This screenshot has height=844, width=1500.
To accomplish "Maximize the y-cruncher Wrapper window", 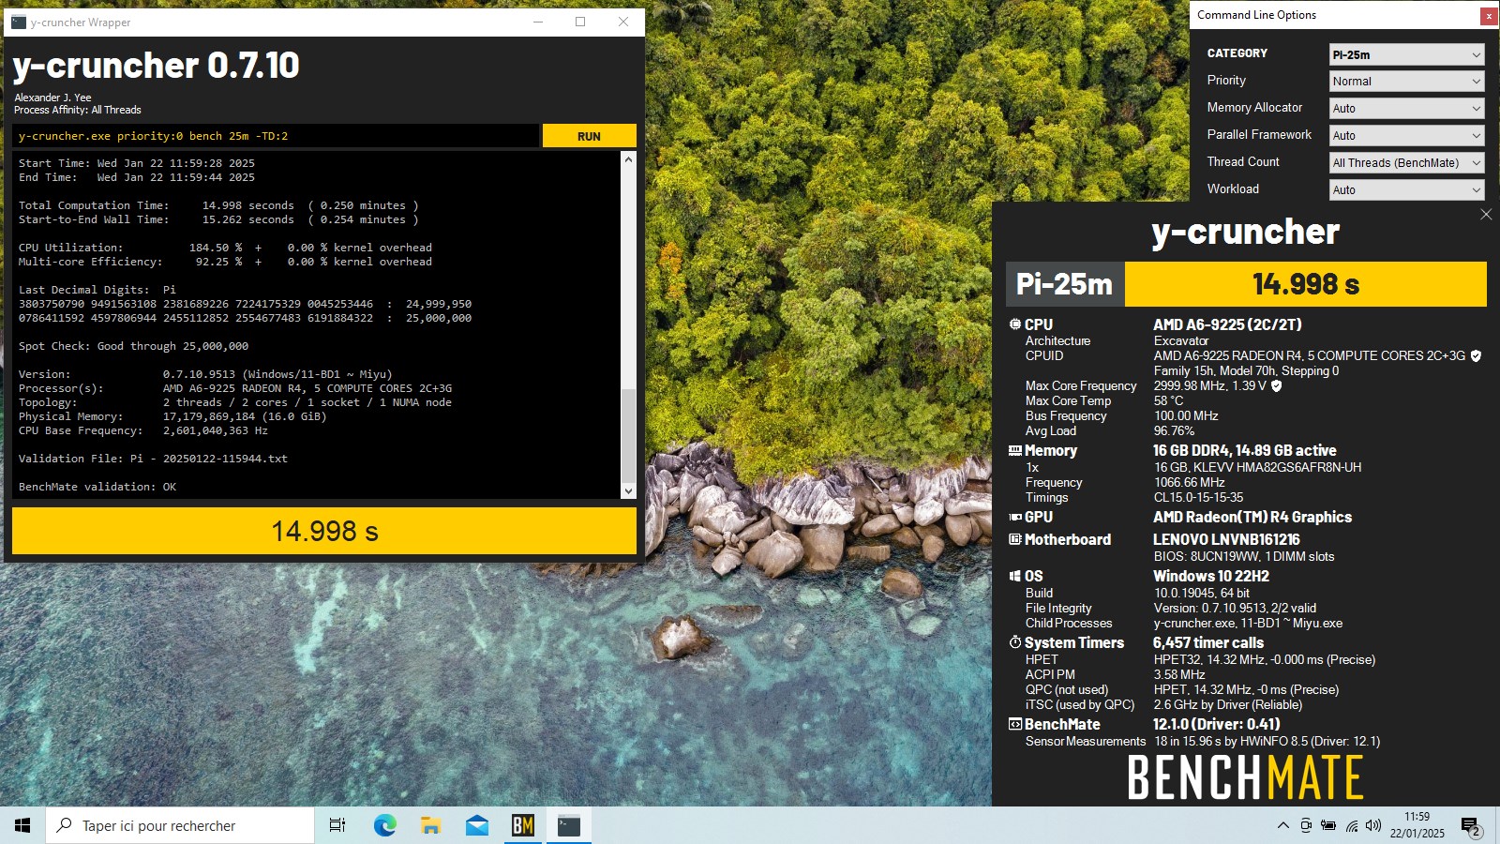I will (x=580, y=22).
